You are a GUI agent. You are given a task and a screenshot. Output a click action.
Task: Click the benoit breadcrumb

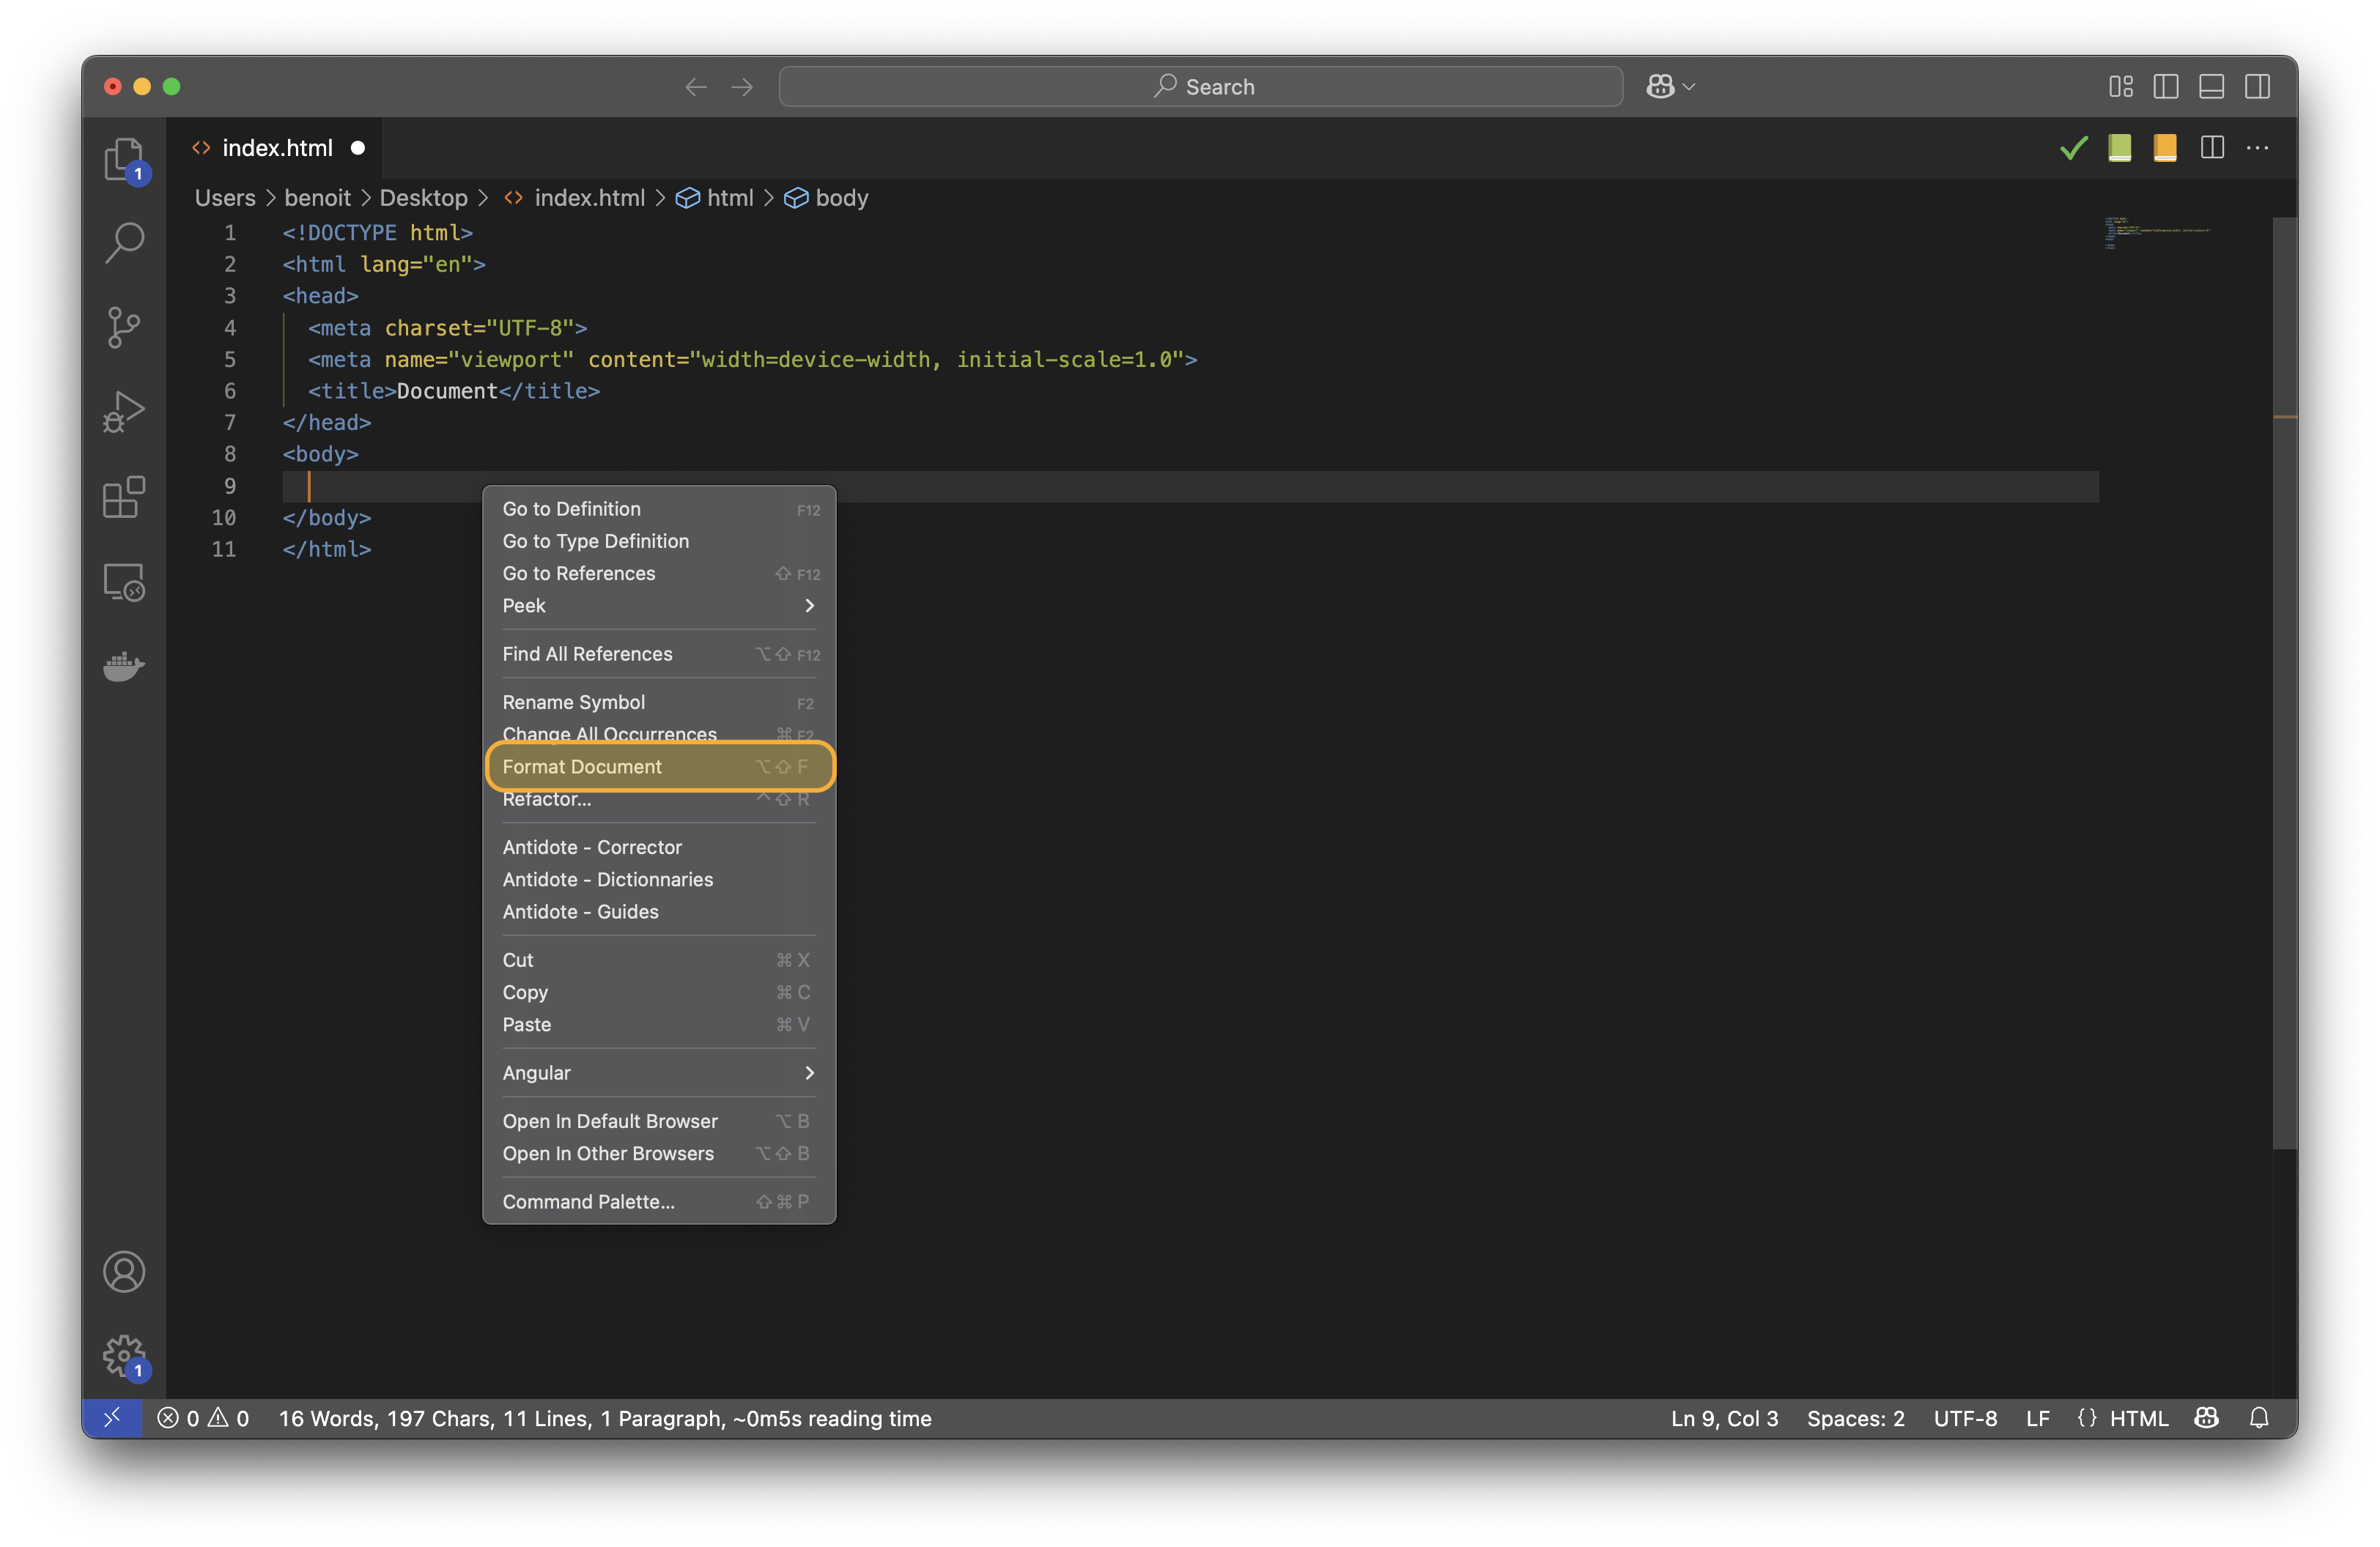[317, 198]
